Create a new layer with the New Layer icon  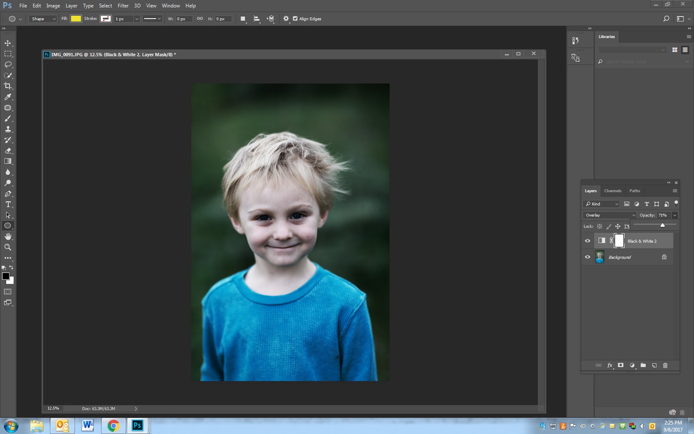[x=654, y=365]
